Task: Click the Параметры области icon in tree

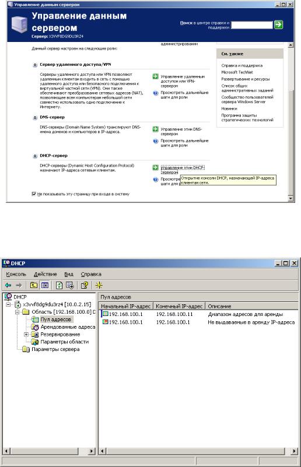Action: (35, 342)
